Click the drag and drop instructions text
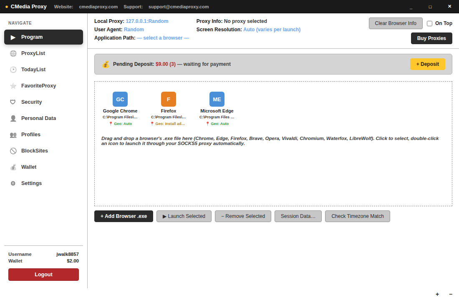The height and width of the screenshot is (300, 459). (270, 141)
